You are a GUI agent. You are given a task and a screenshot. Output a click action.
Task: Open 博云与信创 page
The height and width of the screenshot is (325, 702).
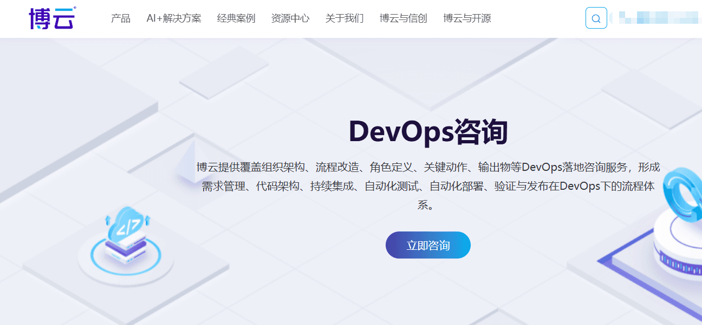pos(404,18)
